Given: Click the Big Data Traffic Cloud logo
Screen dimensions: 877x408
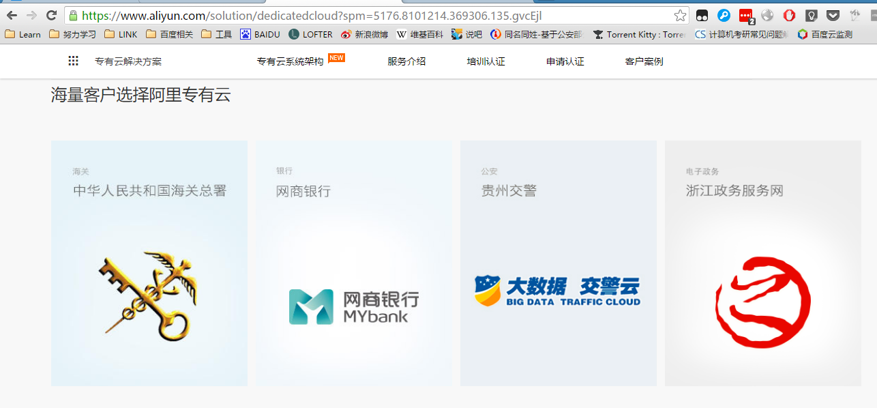Looking at the screenshot, I should (558, 291).
